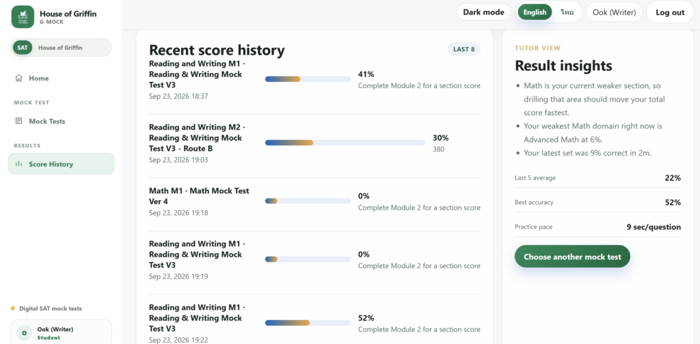700x344 pixels.
Task: Click the 52% score progress bar
Action: (x=308, y=323)
